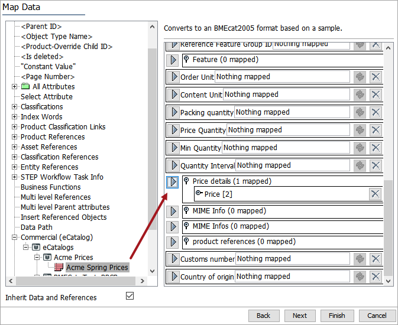Click the Acme Prices book icon
Screen dimensions: 398x325
click(47, 257)
